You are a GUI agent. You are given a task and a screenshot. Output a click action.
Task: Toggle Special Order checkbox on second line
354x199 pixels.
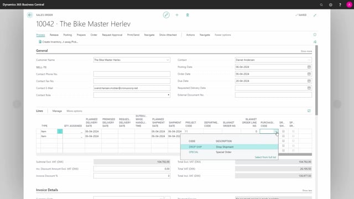293,136
